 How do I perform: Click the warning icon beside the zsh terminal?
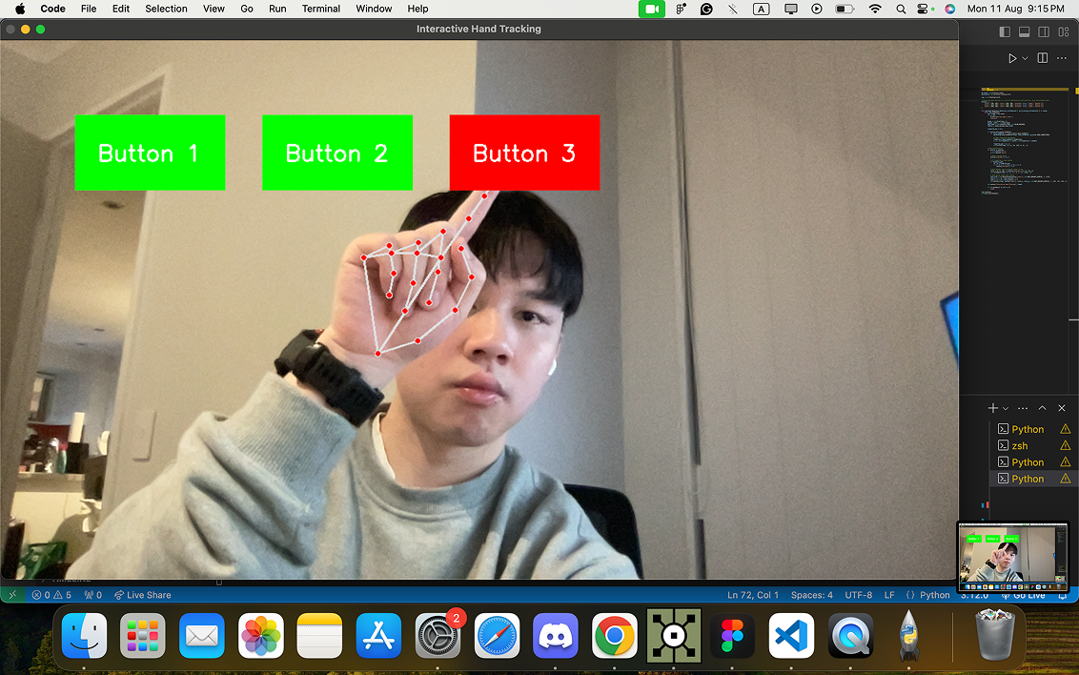coord(1066,446)
